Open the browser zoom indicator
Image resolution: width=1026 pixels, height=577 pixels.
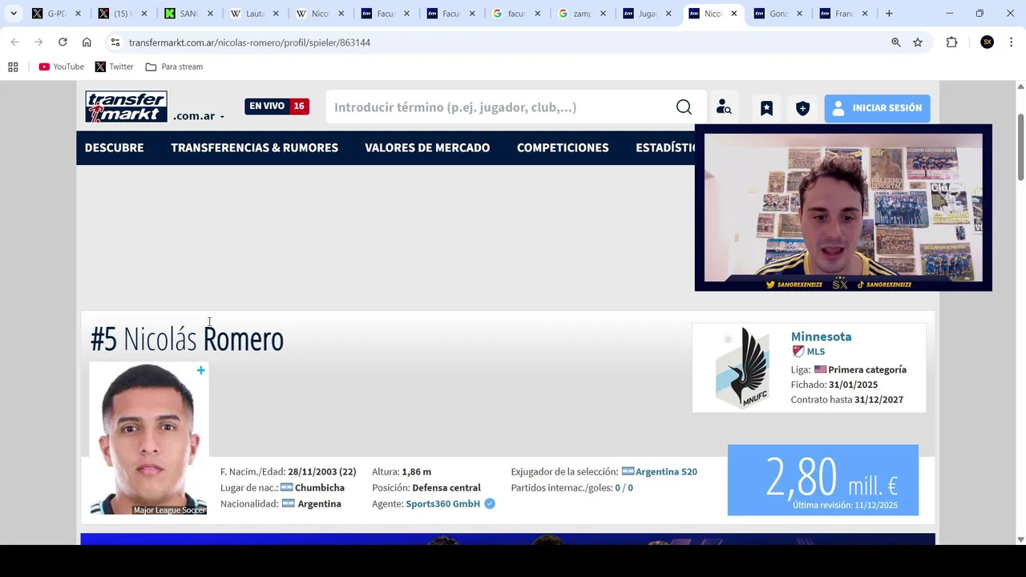896,42
